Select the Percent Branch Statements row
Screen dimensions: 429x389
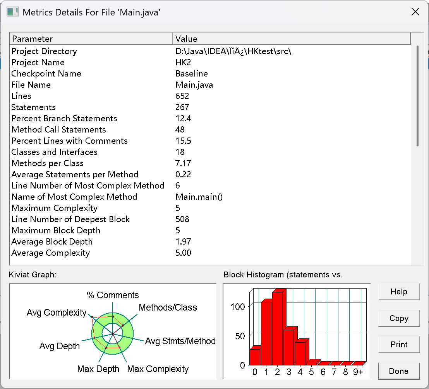point(210,118)
